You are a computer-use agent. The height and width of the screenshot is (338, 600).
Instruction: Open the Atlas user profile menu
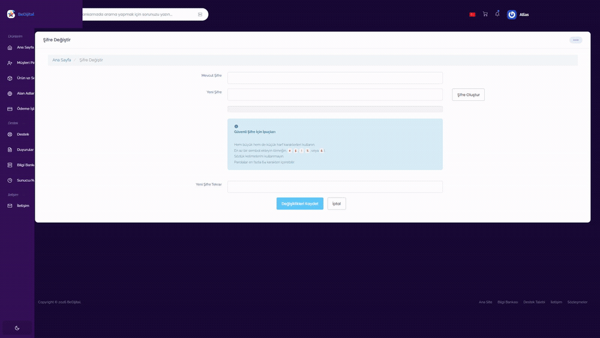coord(518,14)
